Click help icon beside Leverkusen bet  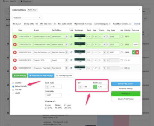click(x=67, y=37)
